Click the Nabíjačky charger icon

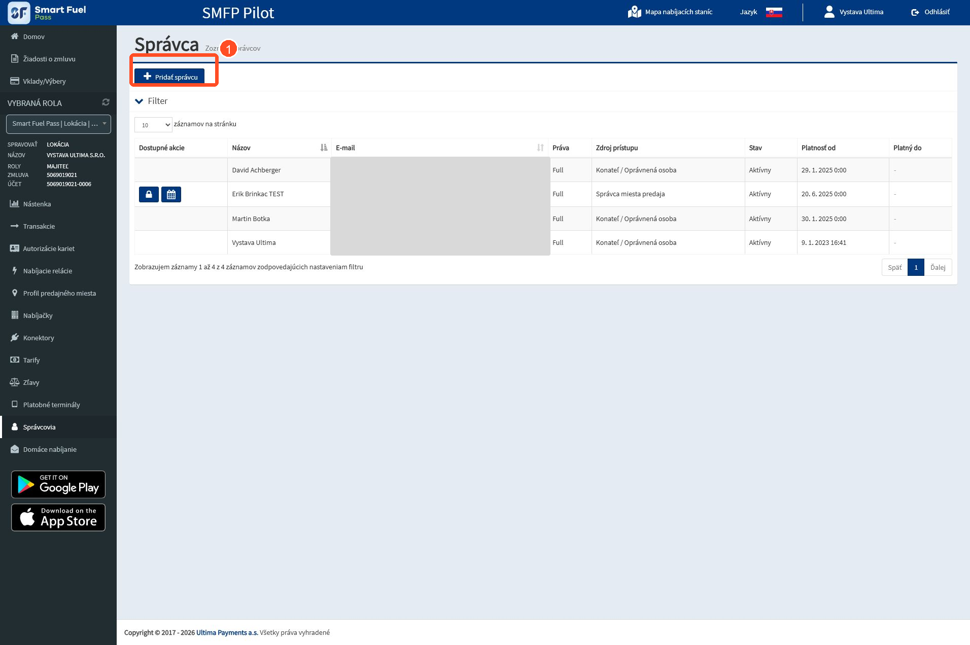15,315
